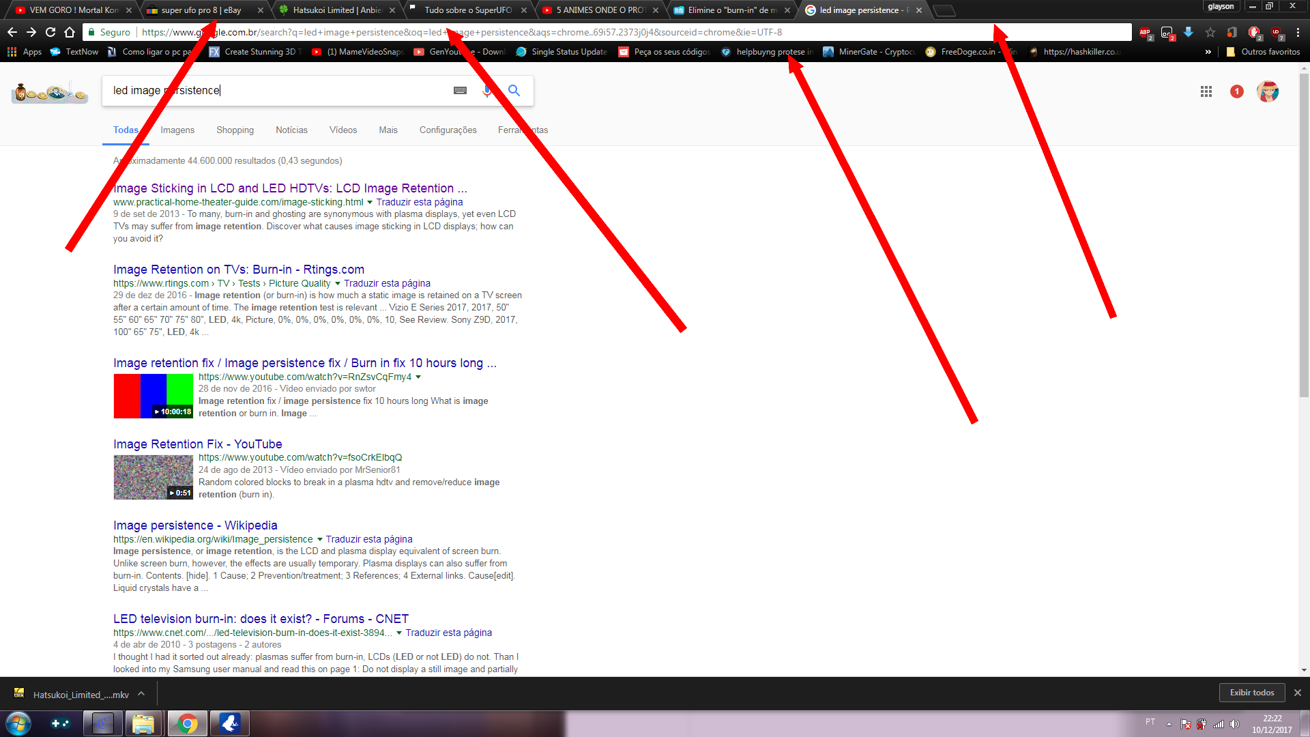Switch to the Elimine o burn-in tab
The height and width of the screenshot is (737, 1310).
pyautogui.click(x=731, y=10)
